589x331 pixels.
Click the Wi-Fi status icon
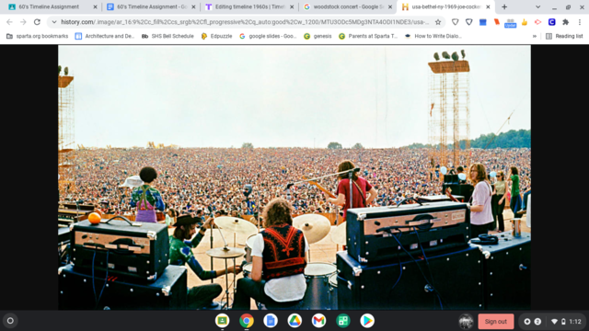click(x=554, y=321)
